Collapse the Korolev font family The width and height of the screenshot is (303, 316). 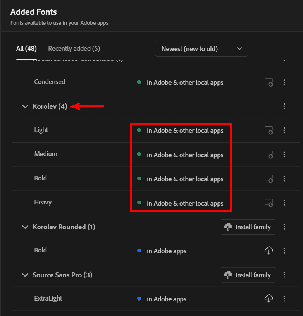25,106
